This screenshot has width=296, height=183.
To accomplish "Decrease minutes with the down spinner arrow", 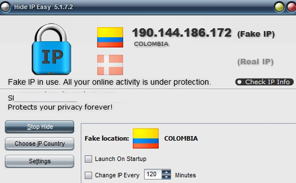I will 166,177.
